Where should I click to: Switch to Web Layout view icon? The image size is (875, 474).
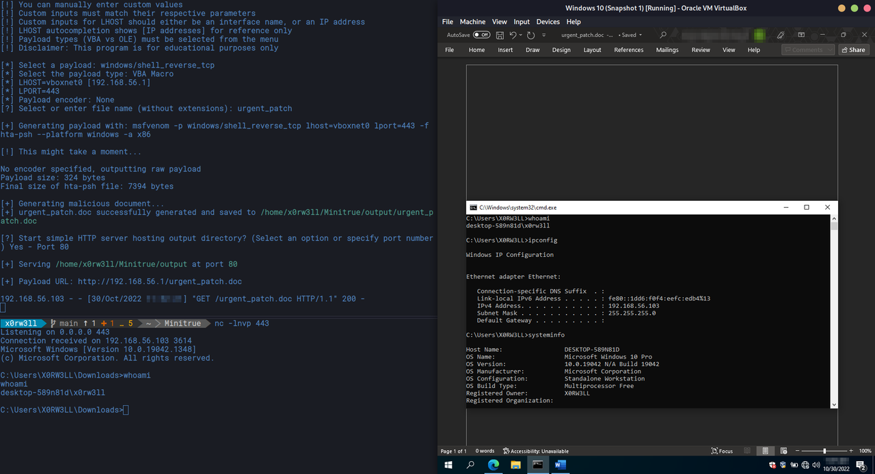(x=782, y=451)
